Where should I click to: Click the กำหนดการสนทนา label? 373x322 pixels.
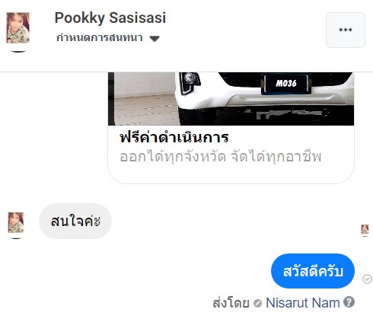[x=100, y=38]
